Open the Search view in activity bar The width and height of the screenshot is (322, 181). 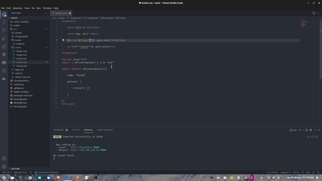(4, 22)
